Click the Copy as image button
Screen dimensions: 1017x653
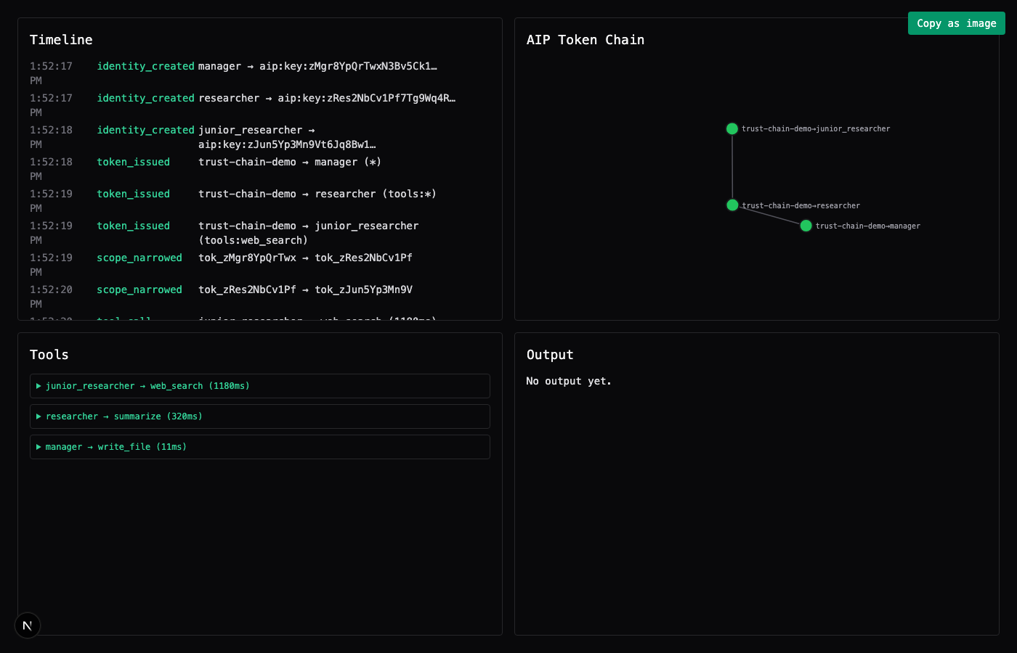pyautogui.click(x=956, y=23)
